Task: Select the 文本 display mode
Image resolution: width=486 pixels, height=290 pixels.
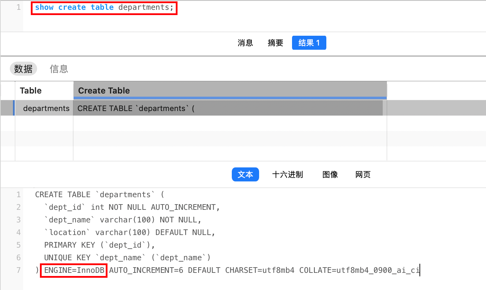Action: click(245, 174)
